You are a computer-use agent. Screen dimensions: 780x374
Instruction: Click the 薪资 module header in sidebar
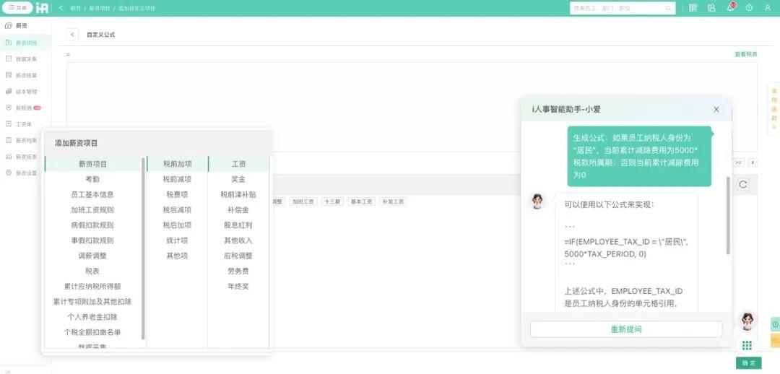click(17, 25)
